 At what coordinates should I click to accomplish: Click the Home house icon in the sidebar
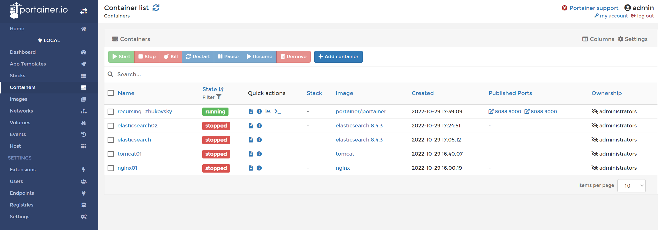pyautogui.click(x=83, y=29)
